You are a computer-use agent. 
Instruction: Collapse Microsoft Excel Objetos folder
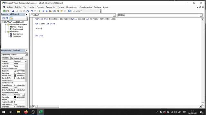point(5,24)
